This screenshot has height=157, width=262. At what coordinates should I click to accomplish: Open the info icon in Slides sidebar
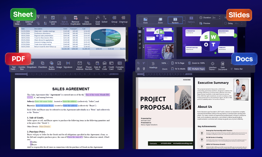point(140,48)
